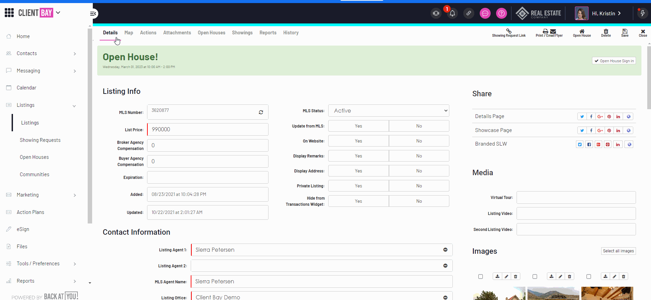Share Branded SLW on Google Plus
Image resolution: width=651 pixels, height=300 pixels.
(598, 145)
